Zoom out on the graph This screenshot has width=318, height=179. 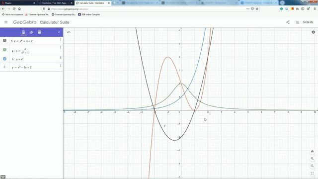(x=313, y=166)
